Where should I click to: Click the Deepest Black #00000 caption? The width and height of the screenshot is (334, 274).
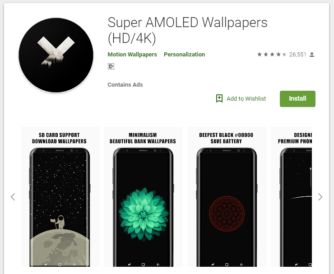[x=226, y=135]
